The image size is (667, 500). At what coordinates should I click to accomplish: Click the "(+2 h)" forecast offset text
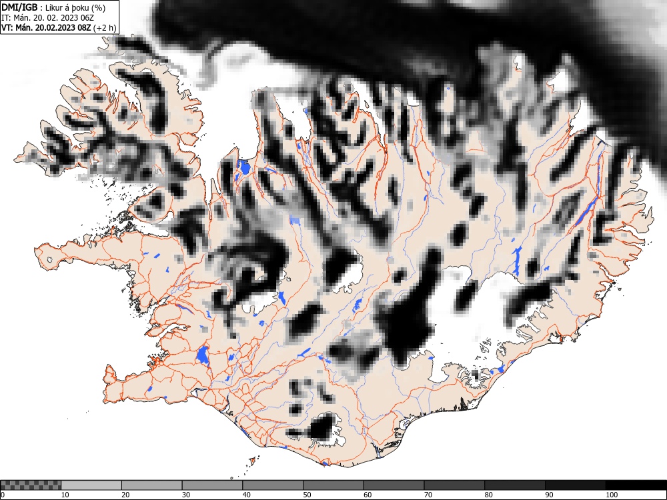[104, 28]
